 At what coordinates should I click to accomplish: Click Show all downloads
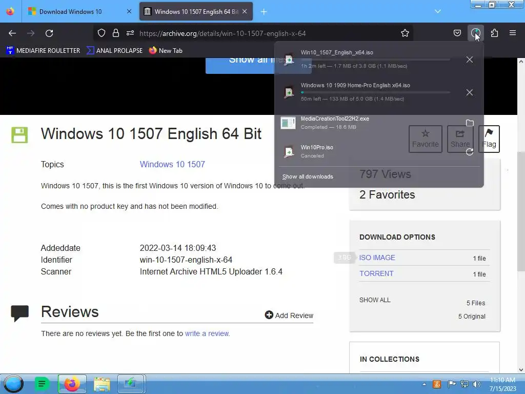pos(308,176)
